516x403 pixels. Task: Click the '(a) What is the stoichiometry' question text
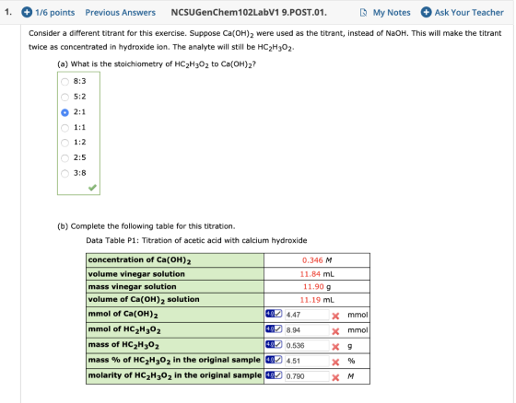pos(157,64)
